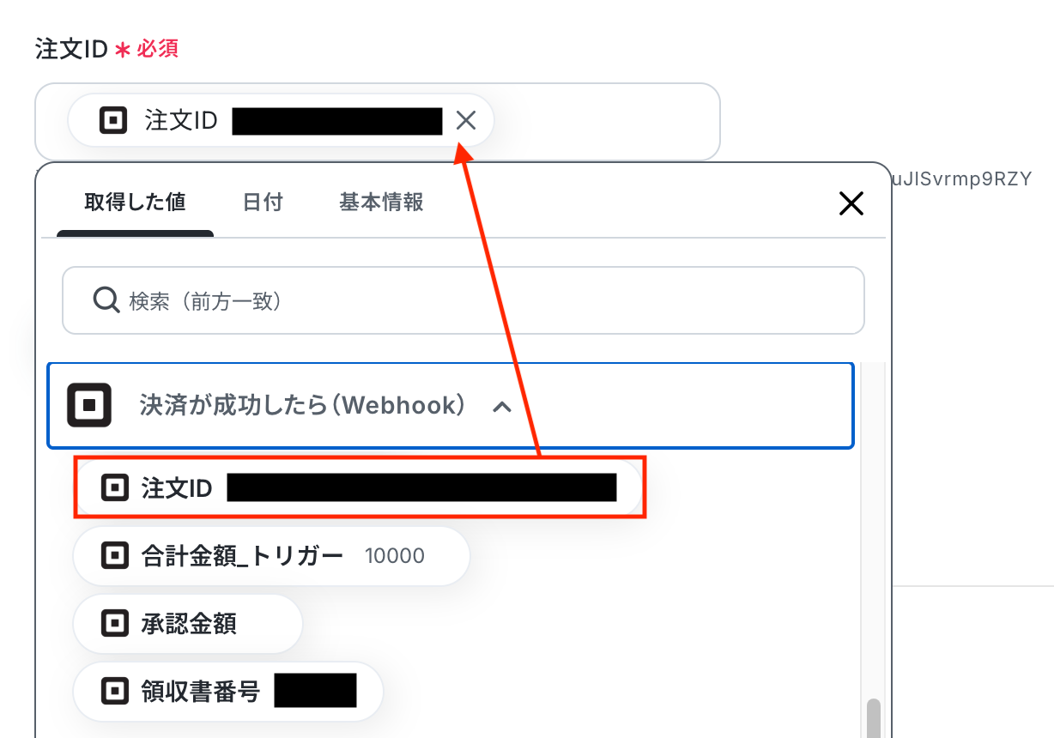Viewport: 1054px width, 738px height.
Task: Click Square icon next to 合計金額_トリガー
Action: coord(114,556)
